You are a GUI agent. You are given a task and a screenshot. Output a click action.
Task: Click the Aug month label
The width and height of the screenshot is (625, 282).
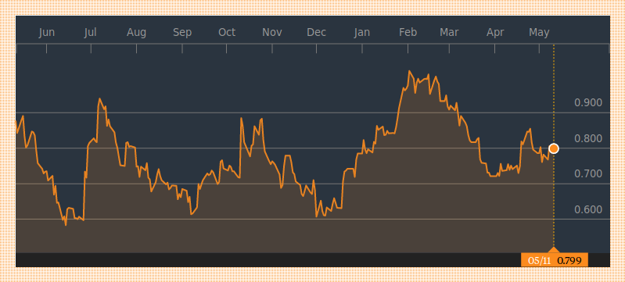tap(136, 33)
